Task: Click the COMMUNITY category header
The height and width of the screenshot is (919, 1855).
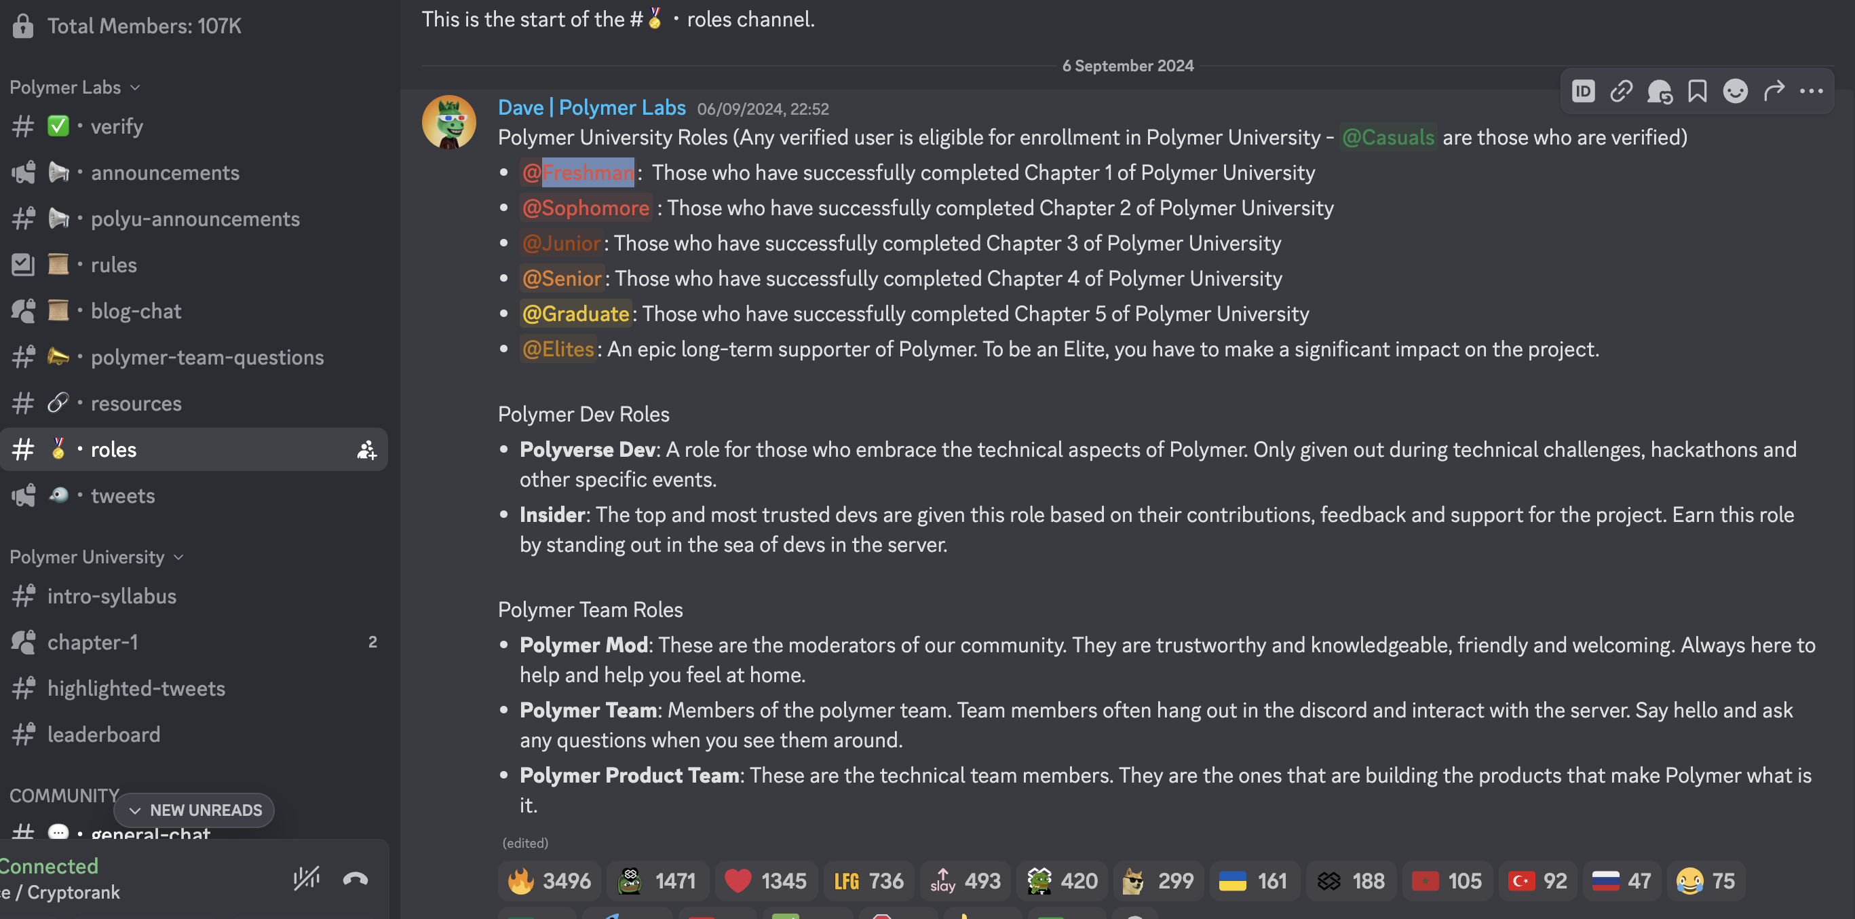Action: [x=63, y=796]
